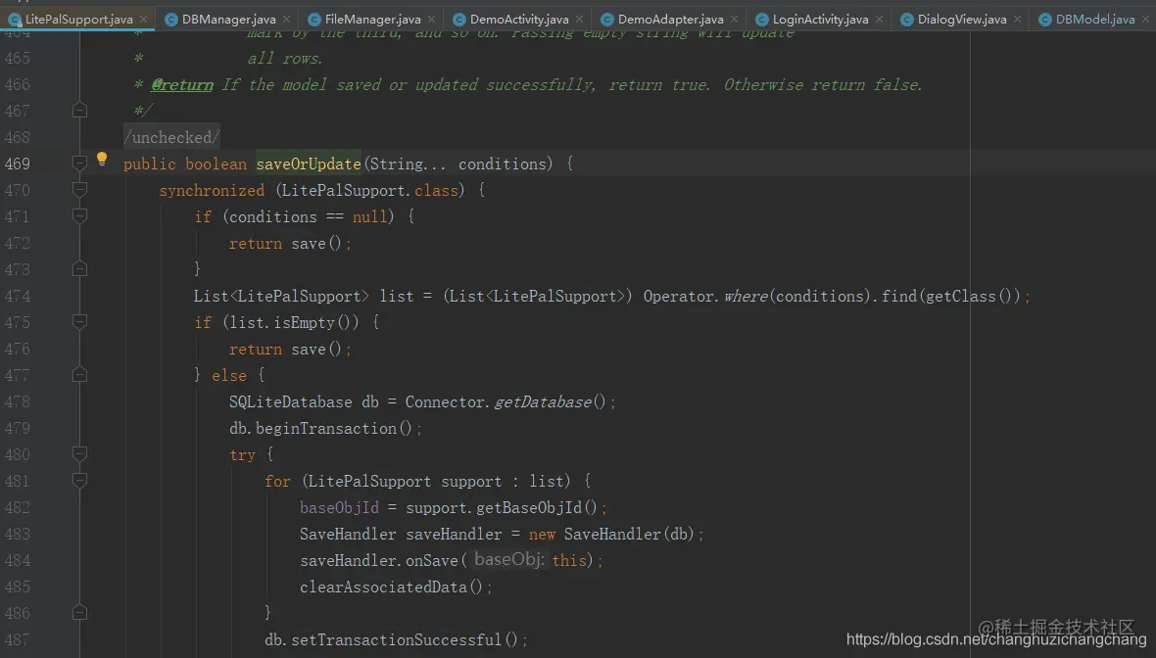Click the new SaveHandler(db) constructor call
The width and height of the screenshot is (1156, 658).
click(x=612, y=535)
